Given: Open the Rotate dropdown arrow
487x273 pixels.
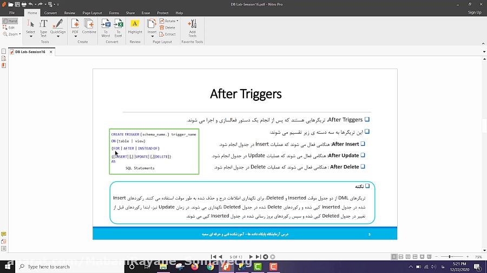Looking at the screenshot, I should click(x=177, y=21).
